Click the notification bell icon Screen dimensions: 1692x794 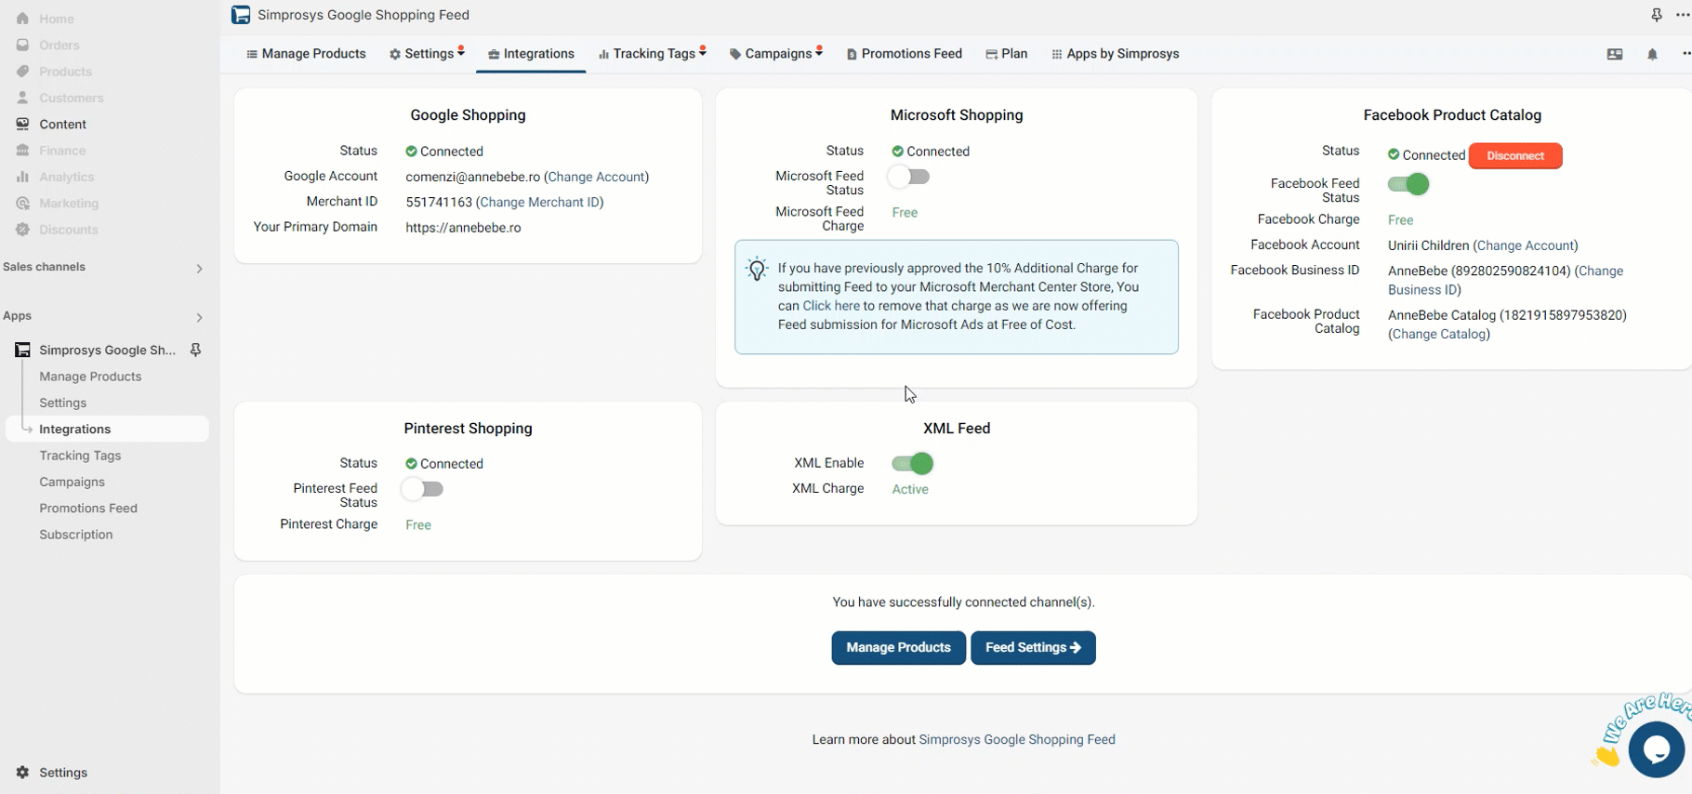[x=1652, y=55]
